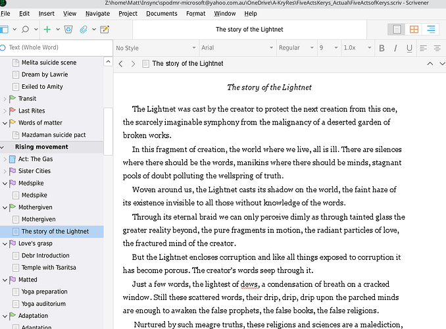This screenshot has width=446, height=329.
Task: Open attachment options dropdown arrow
Action: 94,30
